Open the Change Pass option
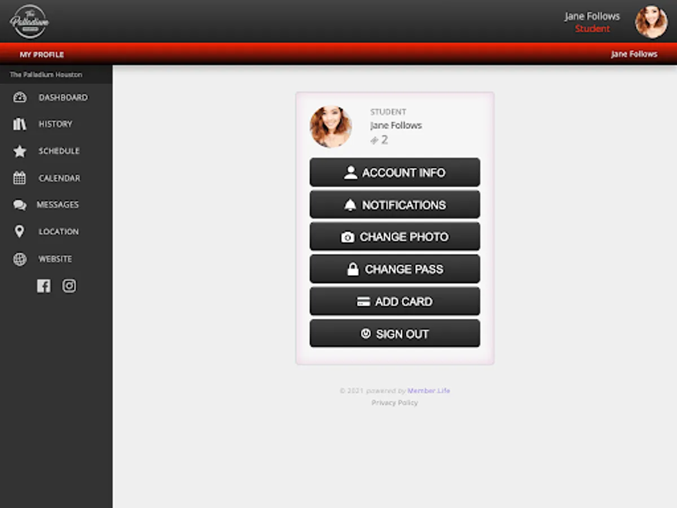The height and width of the screenshot is (508, 677). pyautogui.click(x=394, y=269)
